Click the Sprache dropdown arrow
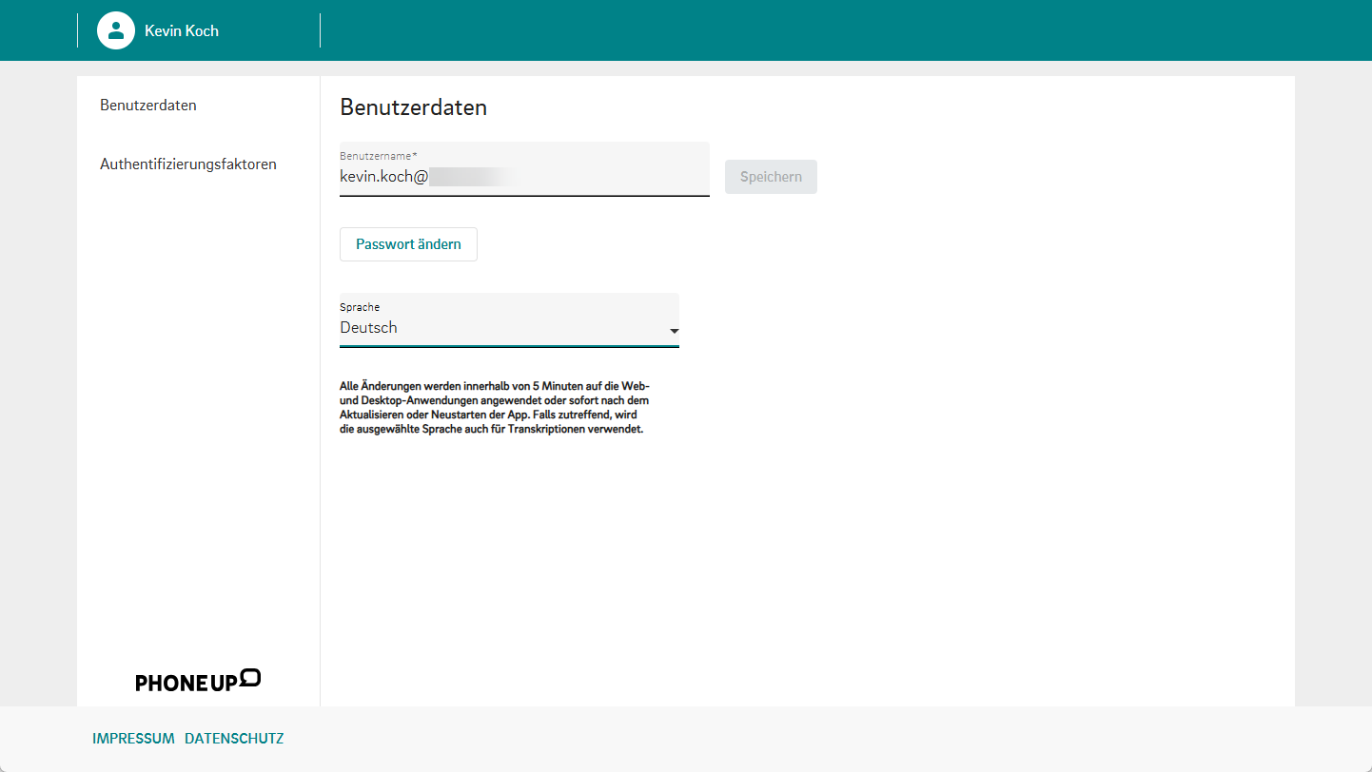 point(674,331)
